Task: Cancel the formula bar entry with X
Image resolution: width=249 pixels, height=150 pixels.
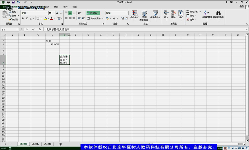Action: (27, 29)
